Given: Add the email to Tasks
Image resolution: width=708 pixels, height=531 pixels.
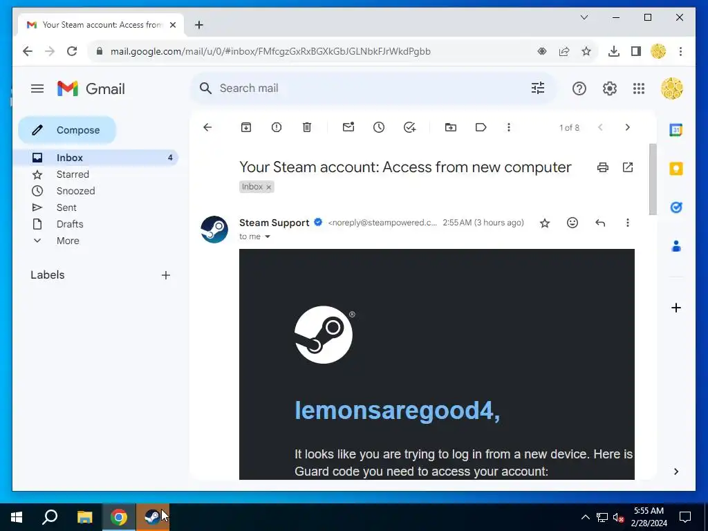Looking at the screenshot, I should [x=409, y=127].
